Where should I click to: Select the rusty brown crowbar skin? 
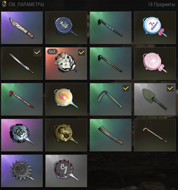point(111,64)
